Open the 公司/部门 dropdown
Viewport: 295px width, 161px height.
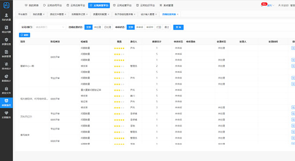50,27
